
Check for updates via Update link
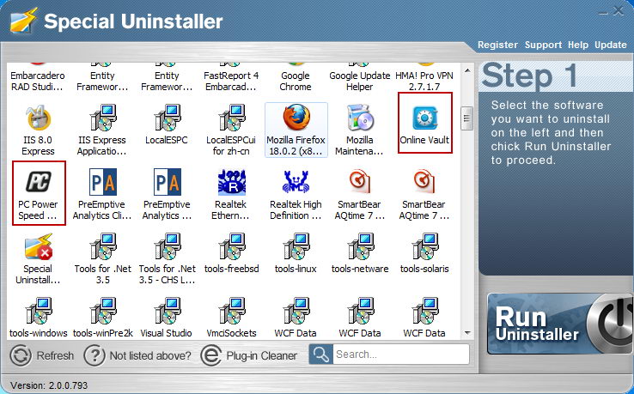[x=611, y=45]
